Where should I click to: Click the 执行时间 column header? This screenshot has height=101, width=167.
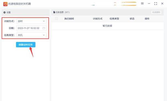[x=69, y=19]
